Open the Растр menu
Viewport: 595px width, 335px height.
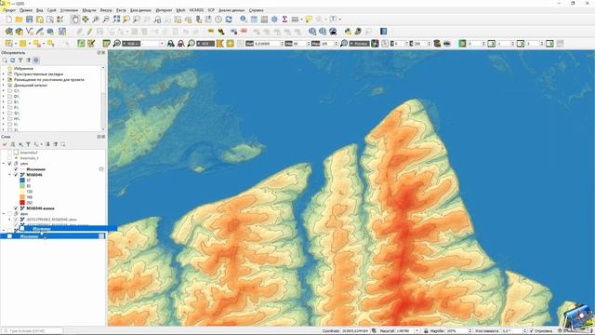point(121,10)
